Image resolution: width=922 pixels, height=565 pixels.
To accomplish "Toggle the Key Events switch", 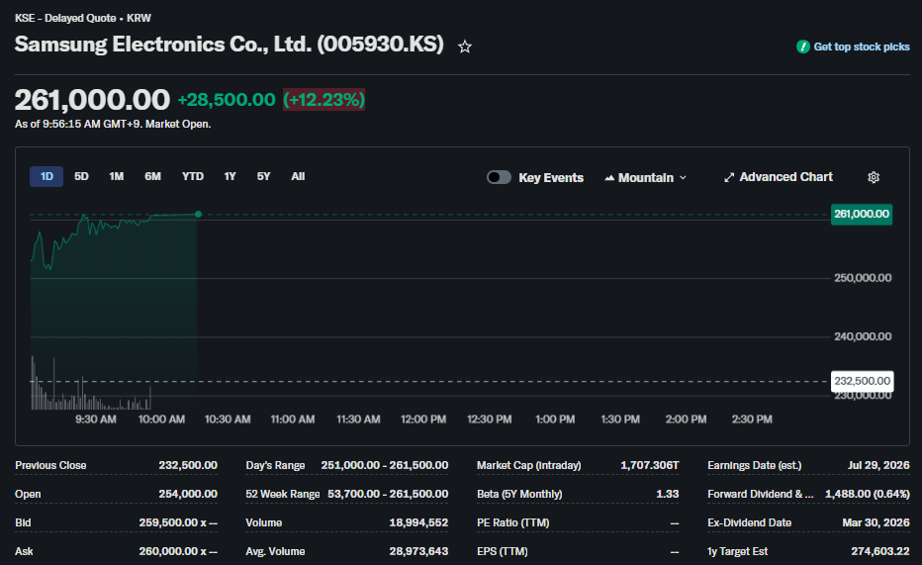I will [499, 177].
